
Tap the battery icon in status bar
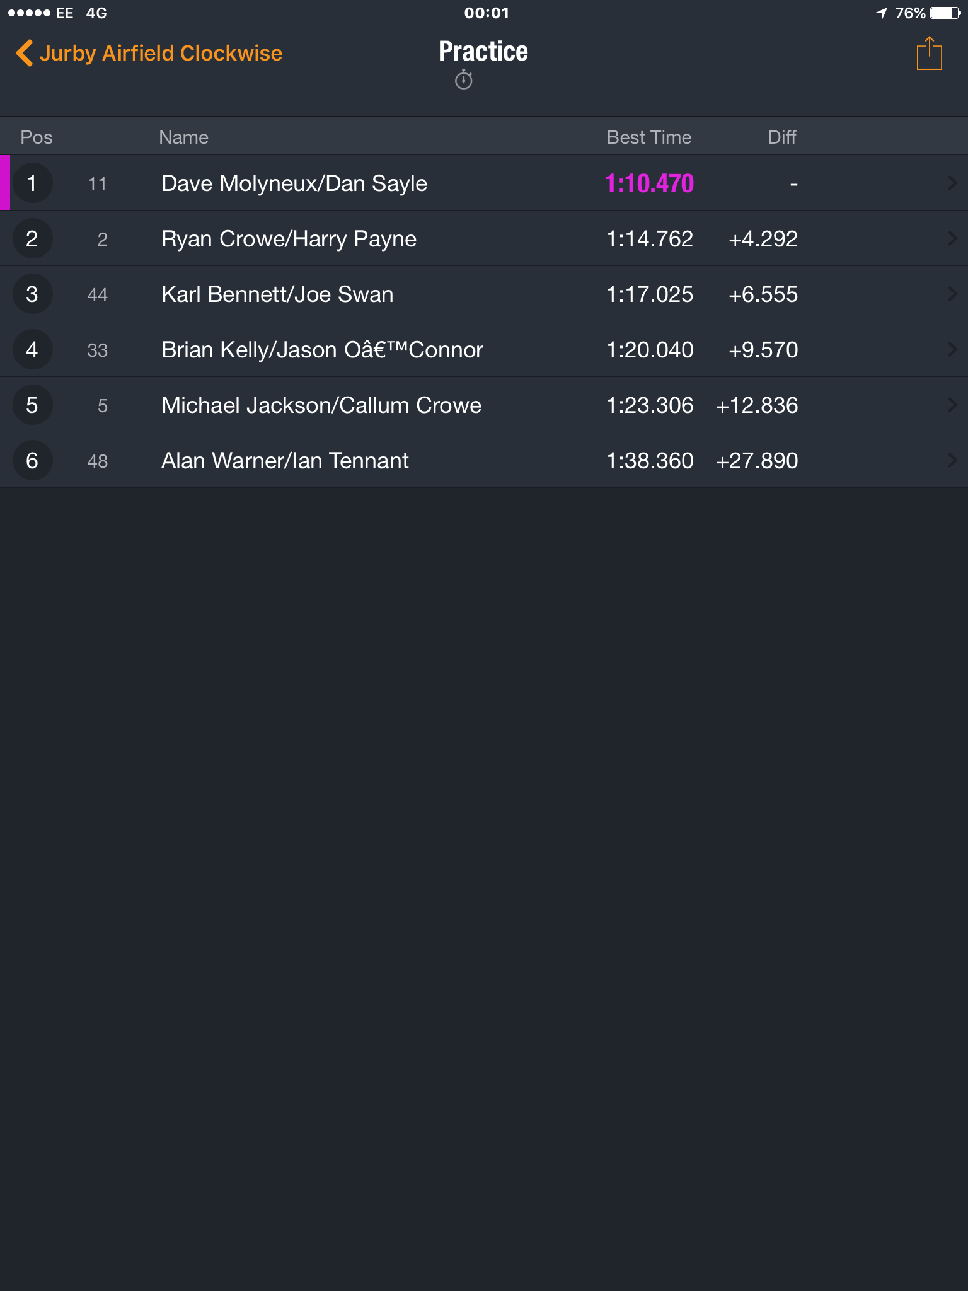coord(945,13)
